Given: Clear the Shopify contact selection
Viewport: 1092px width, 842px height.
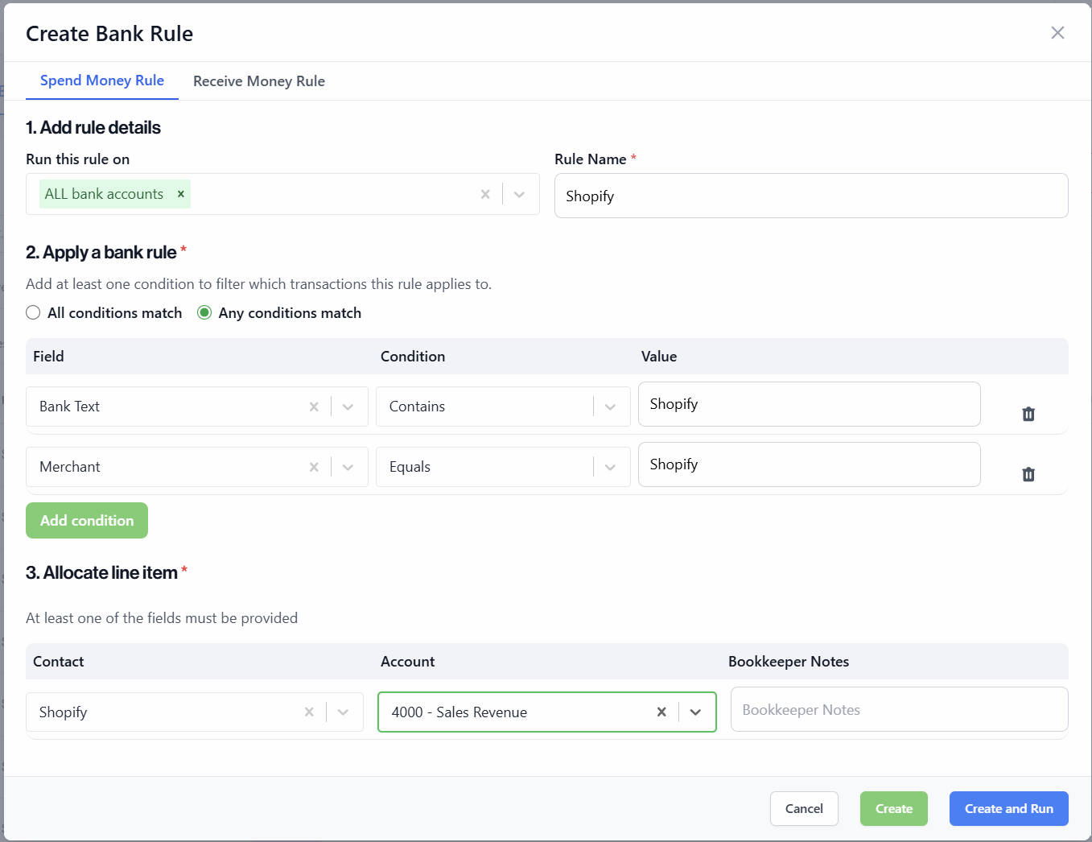Looking at the screenshot, I should (x=309, y=712).
